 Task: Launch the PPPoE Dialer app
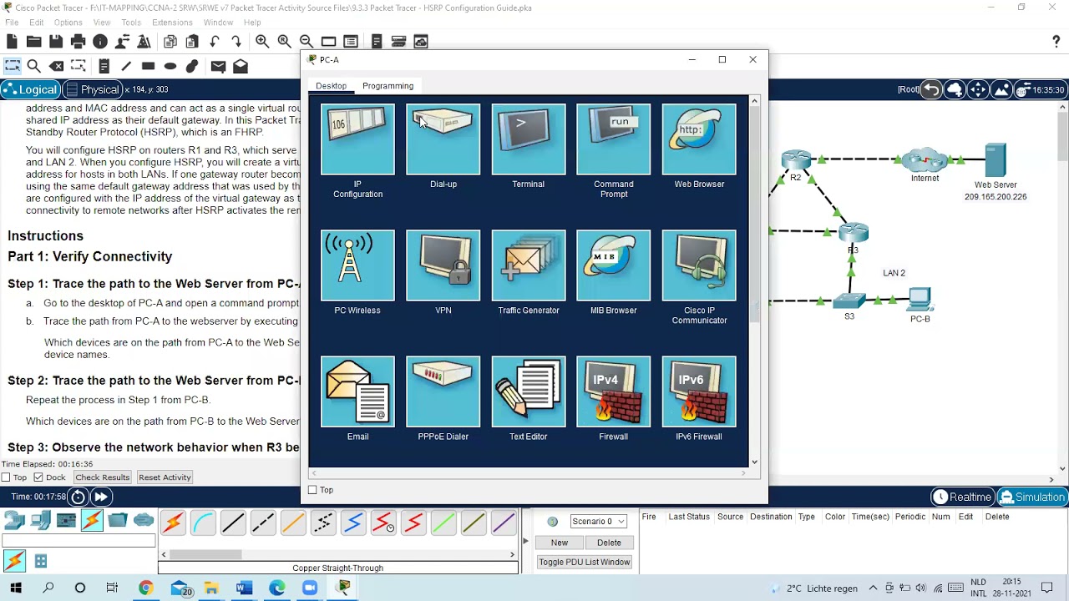click(443, 391)
